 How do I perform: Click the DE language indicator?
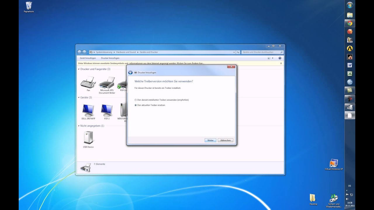tap(350, 186)
